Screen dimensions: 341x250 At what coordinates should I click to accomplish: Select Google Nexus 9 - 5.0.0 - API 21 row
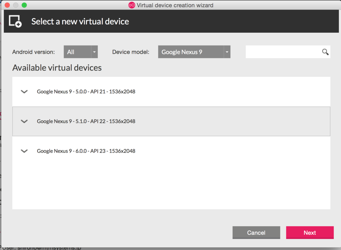point(171,91)
